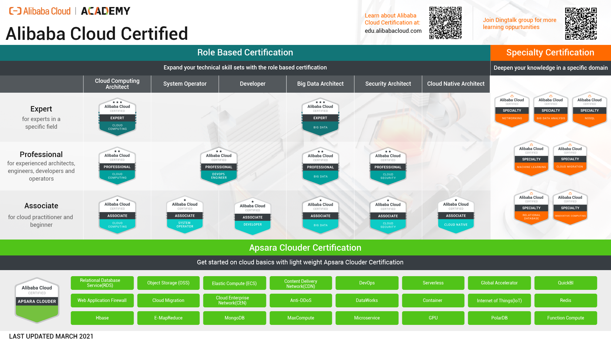Click the Web Application Firewall button

(102, 300)
